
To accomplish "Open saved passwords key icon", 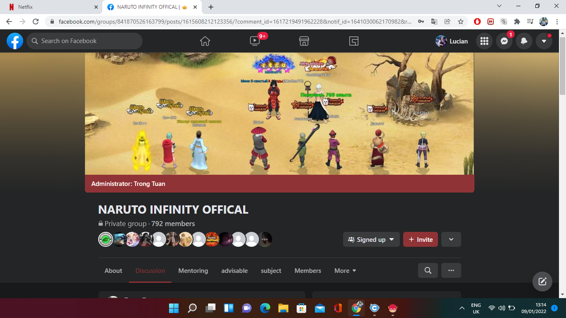I will (x=421, y=22).
